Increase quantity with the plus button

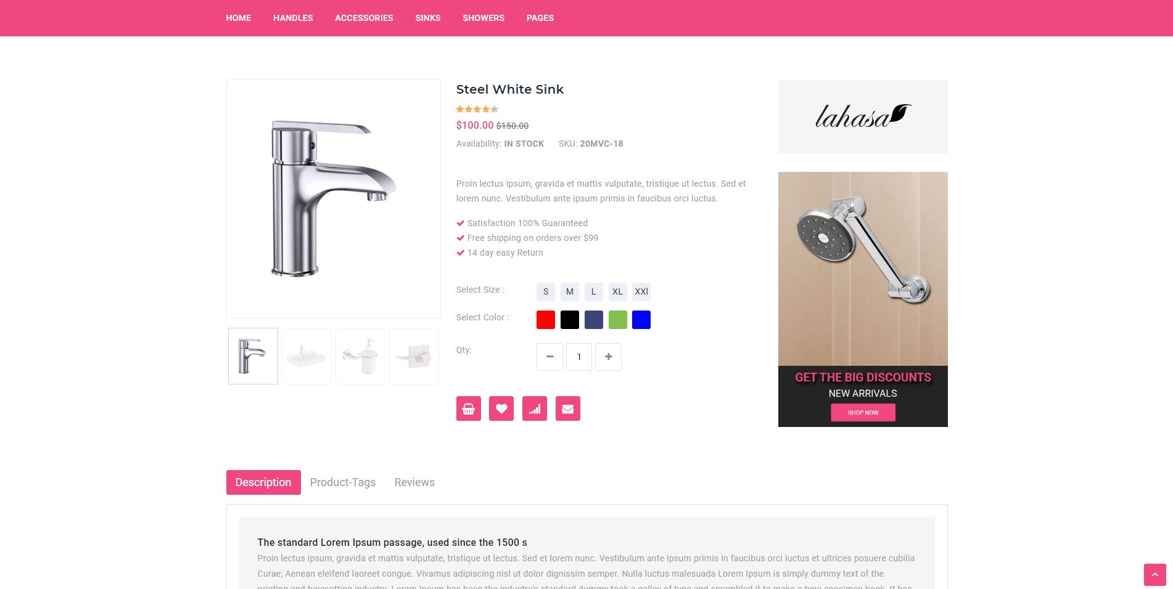pyautogui.click(x=608, y=357)
